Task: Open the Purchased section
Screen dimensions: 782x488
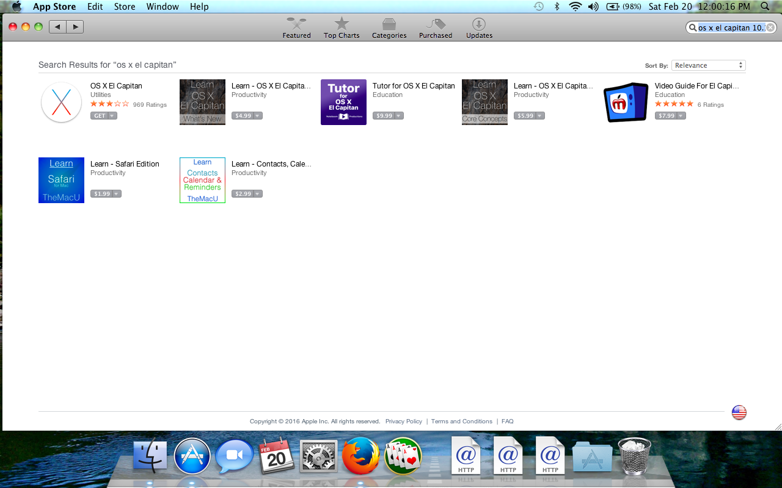Action: pos(436,28)
